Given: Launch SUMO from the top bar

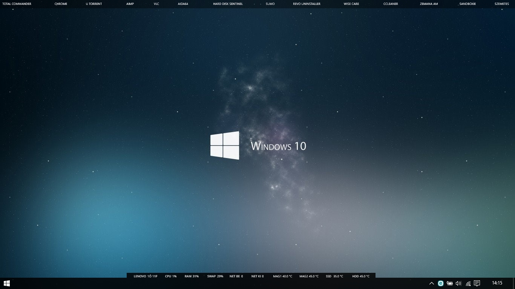Looking at the screenshot, I should (x=270, y=4).
